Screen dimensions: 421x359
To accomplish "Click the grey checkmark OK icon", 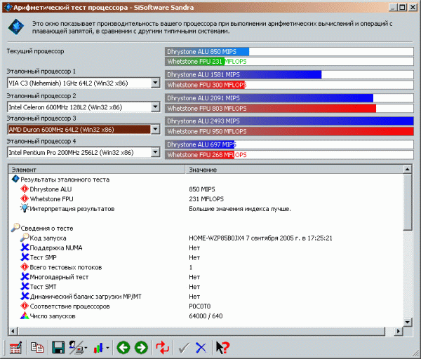I will [184, 348].
